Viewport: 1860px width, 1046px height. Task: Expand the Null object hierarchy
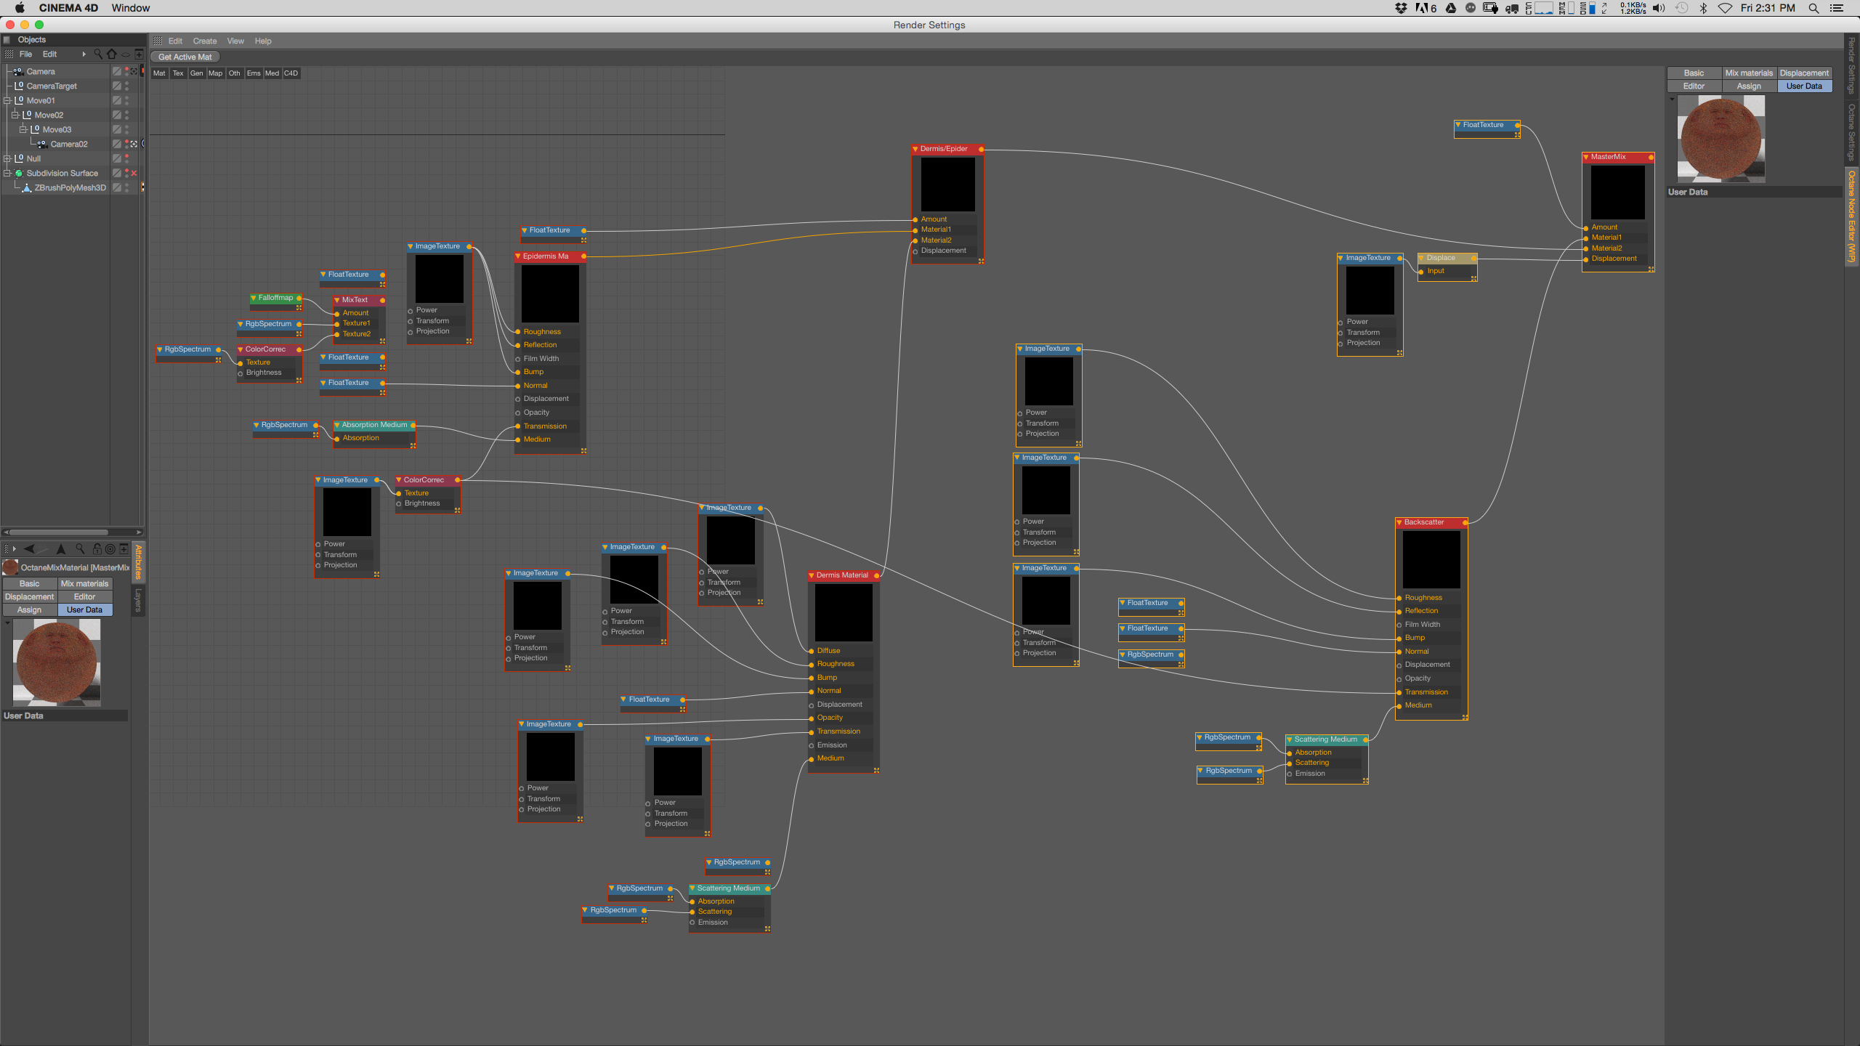coord(7,158)
